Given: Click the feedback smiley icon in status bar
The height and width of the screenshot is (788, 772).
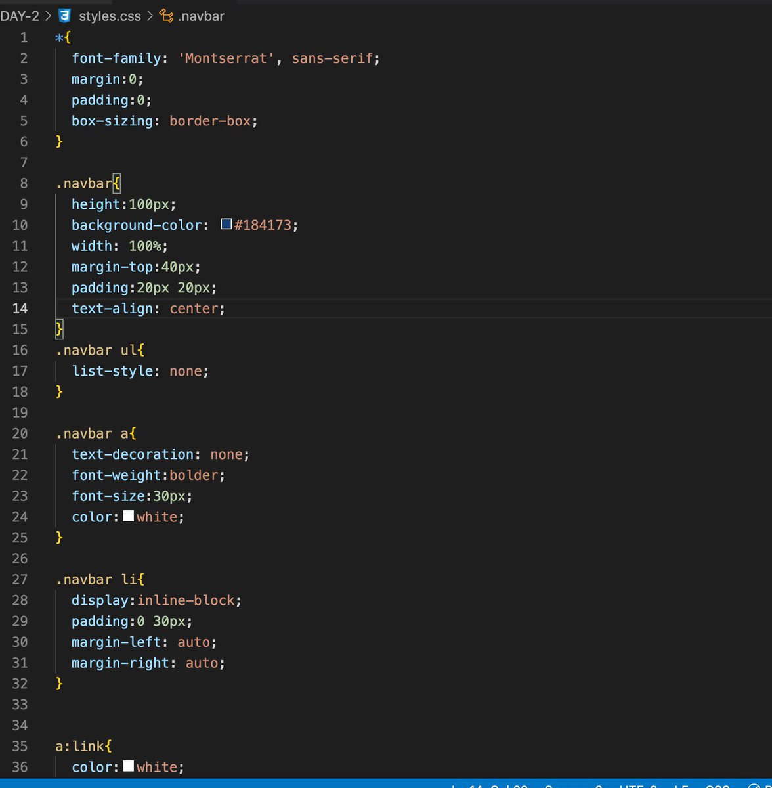Looking at the screenshot, I should [x=754, y=785].
